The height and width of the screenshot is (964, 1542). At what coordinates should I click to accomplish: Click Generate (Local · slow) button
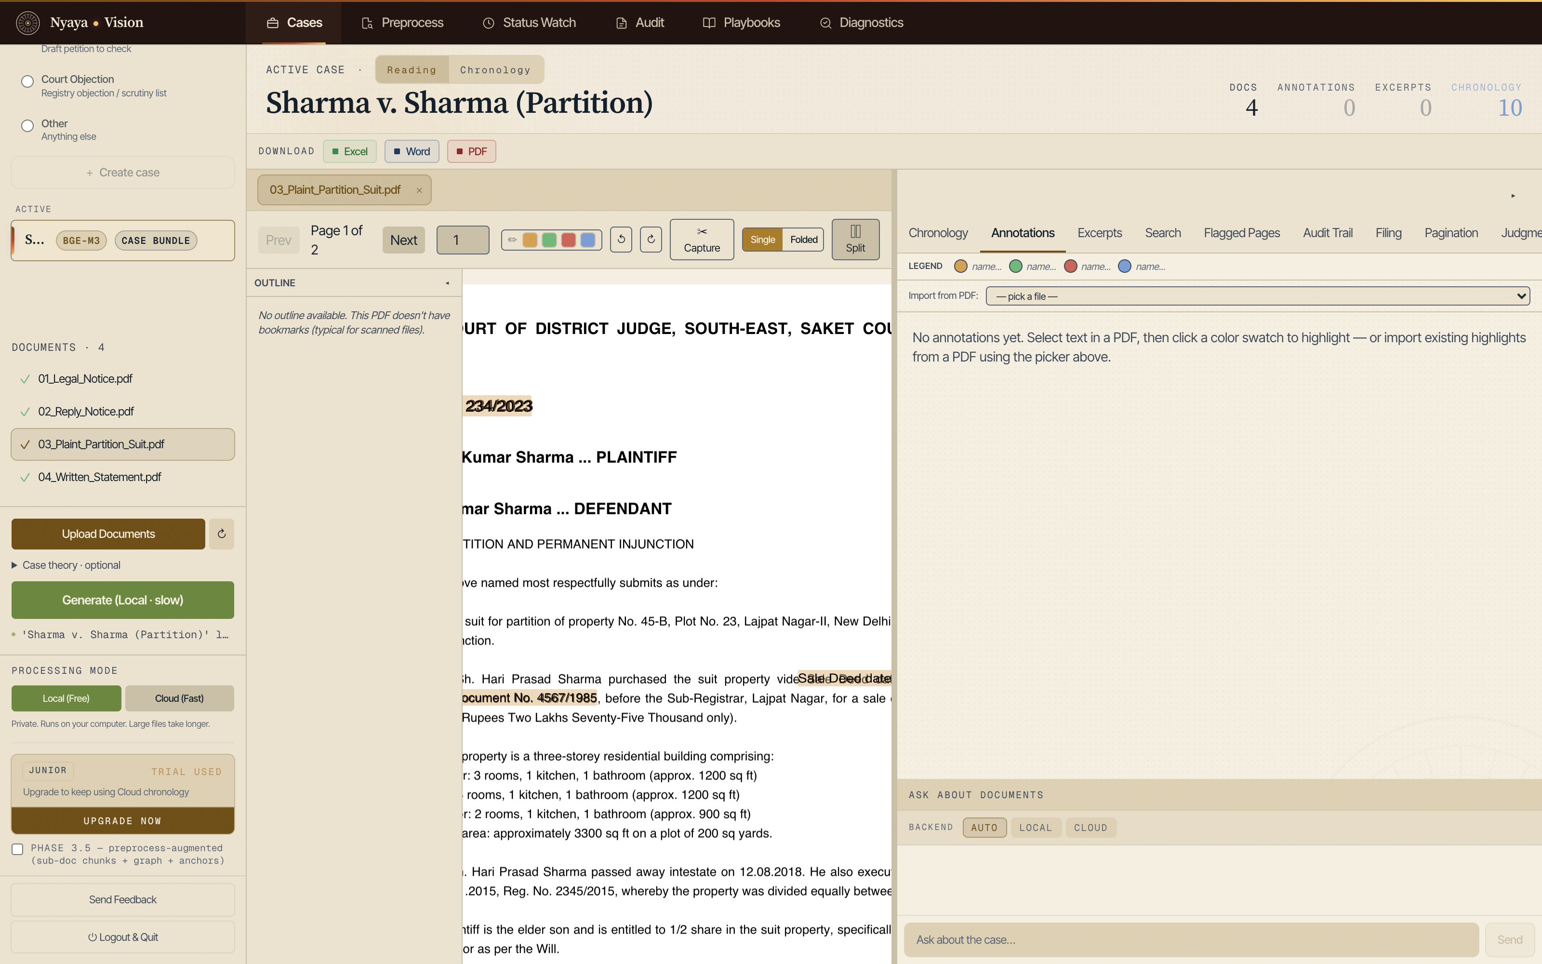coord(122,600)
